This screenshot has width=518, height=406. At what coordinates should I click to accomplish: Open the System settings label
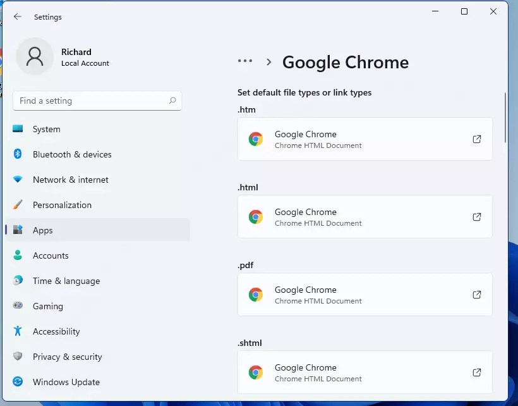47,129
